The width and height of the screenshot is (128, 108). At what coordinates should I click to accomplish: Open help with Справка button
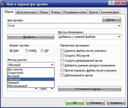click(x=116, y=103)
